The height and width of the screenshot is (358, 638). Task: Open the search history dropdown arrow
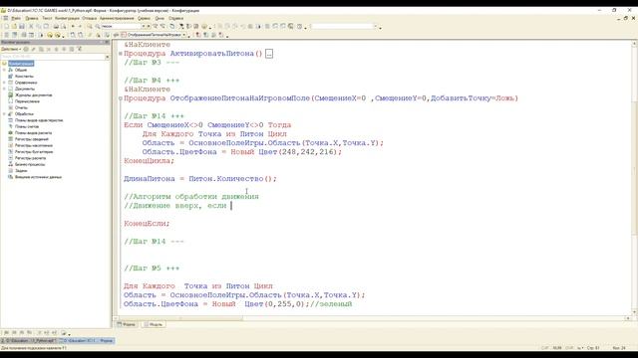coord(144,27)
